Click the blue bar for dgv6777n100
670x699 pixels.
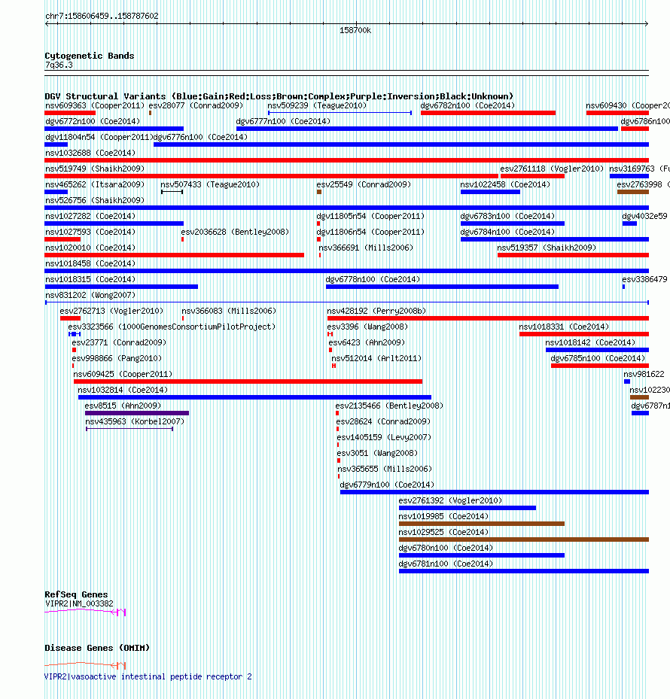click(427, 129)
